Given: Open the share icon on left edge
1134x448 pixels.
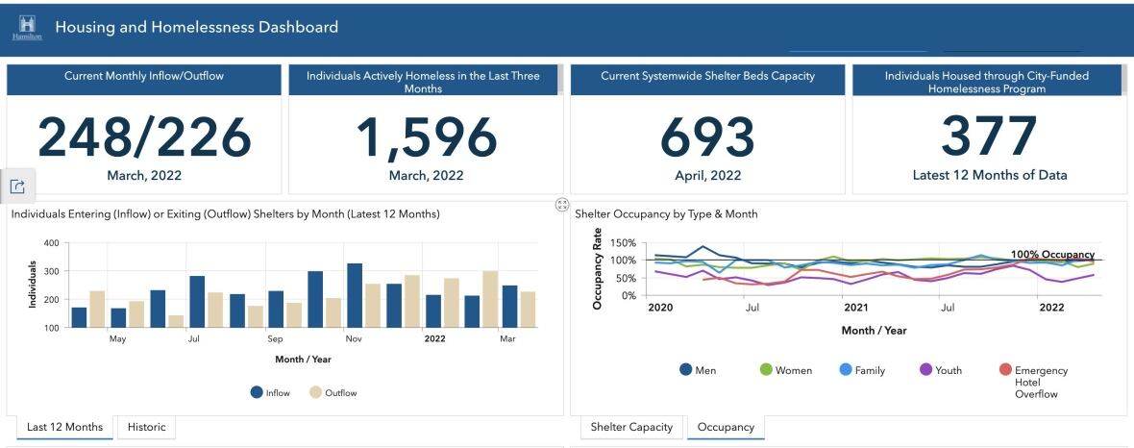Looking at the screenshot, I should click(x=18, y=186).
